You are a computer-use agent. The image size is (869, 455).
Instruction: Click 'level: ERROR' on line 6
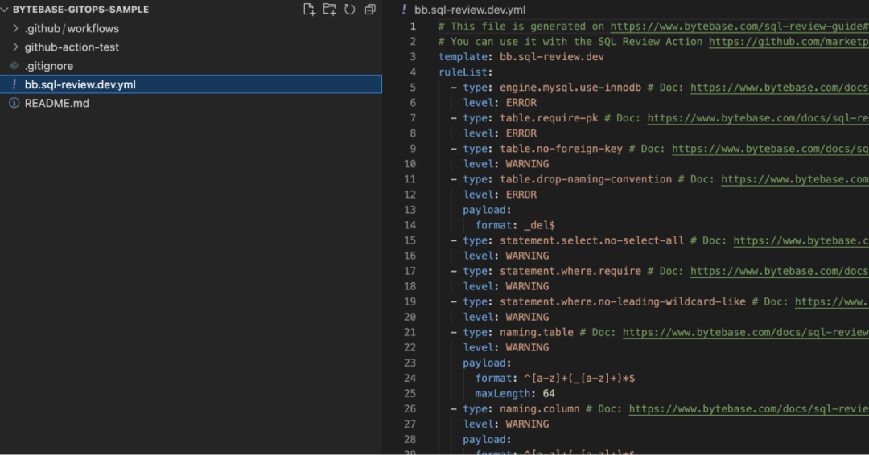[x=500, y=103]
